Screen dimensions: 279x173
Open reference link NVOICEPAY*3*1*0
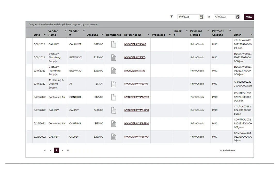click(135, 57)
